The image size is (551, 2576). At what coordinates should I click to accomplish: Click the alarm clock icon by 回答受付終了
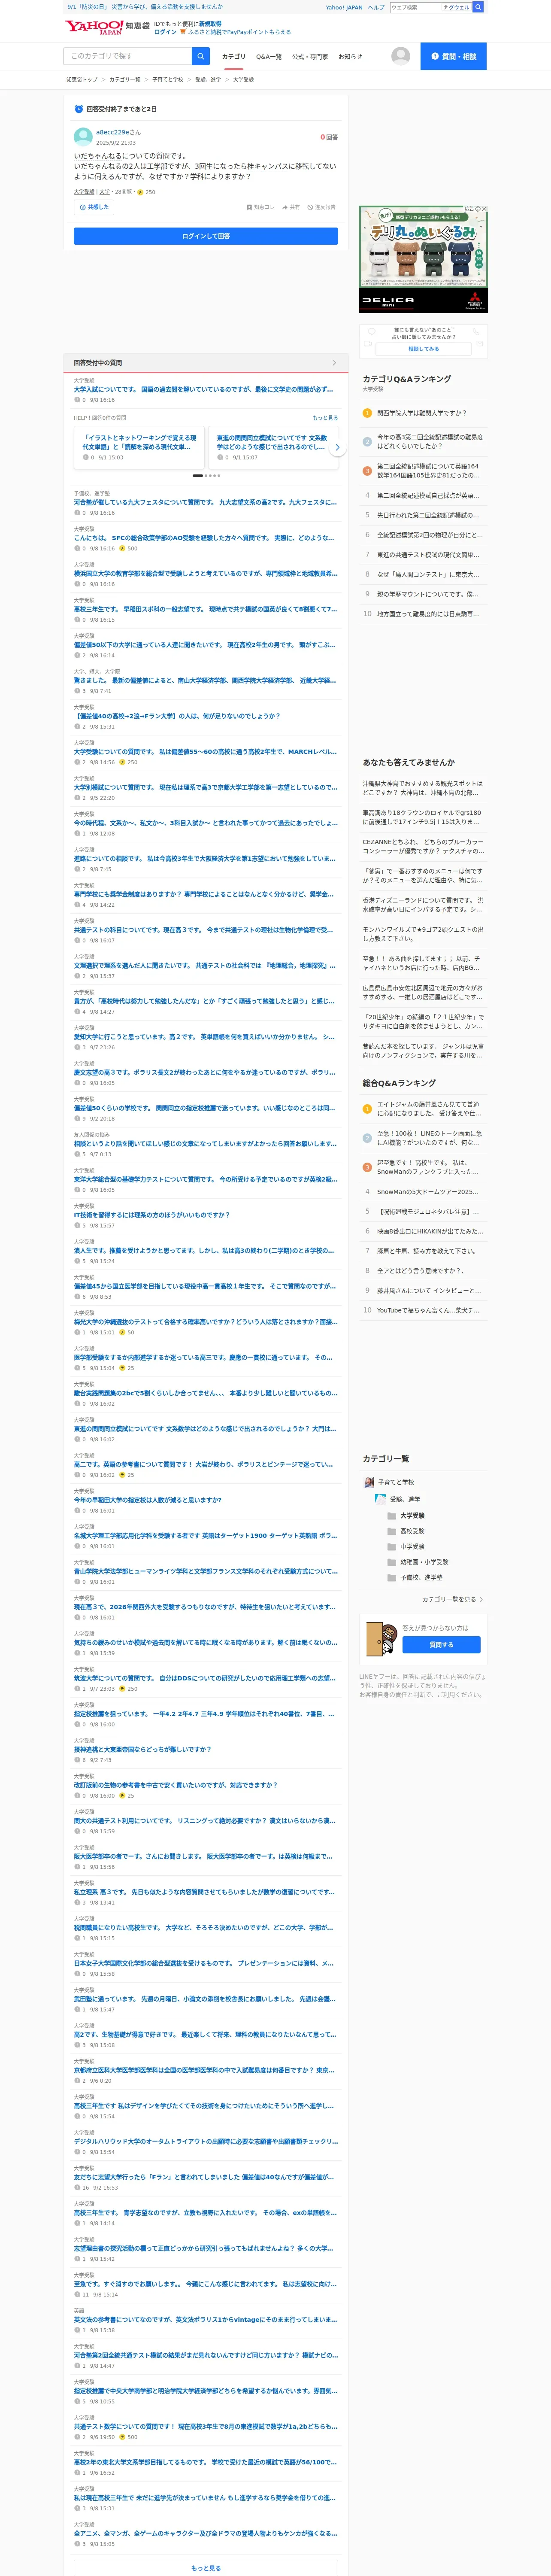pos(79,109)
